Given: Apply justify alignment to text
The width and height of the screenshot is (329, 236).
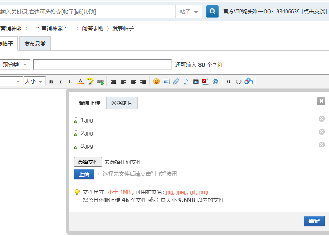Looking at the screenshot, I should point(113,81).
